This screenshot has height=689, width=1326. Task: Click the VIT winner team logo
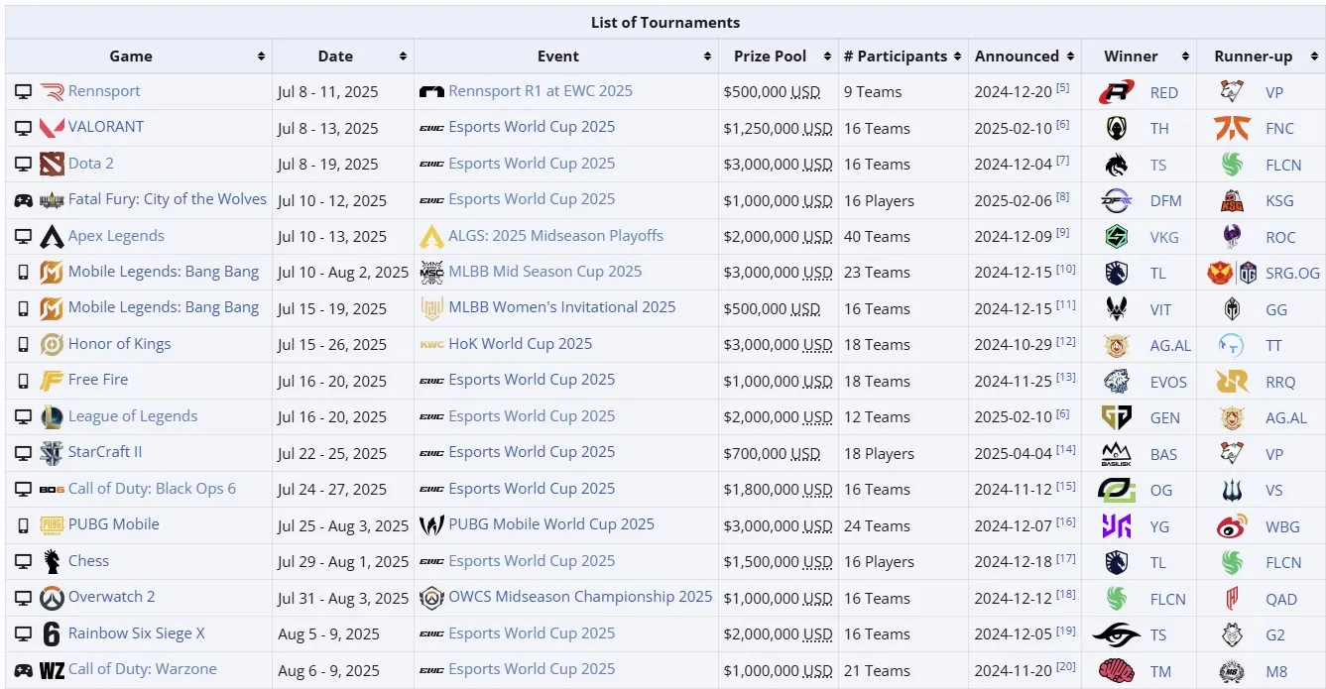1118,309
